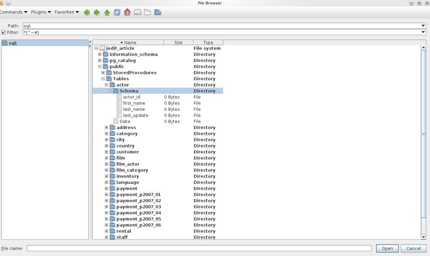Click the local drives disk icon
The width and height of the screenshot is (430, 256).
coord(138,12)
